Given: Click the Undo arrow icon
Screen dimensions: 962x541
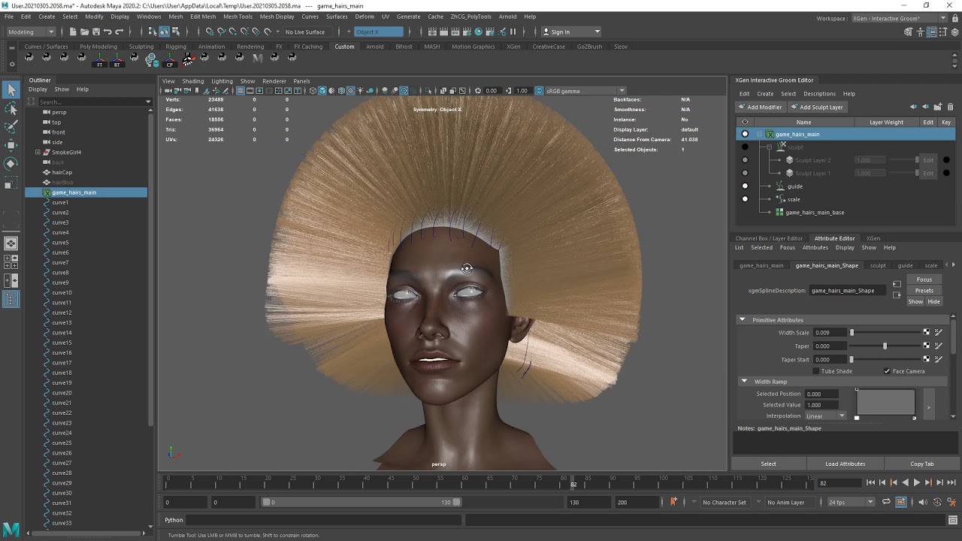Looking at the screenshot, I should tap(107, 32).
